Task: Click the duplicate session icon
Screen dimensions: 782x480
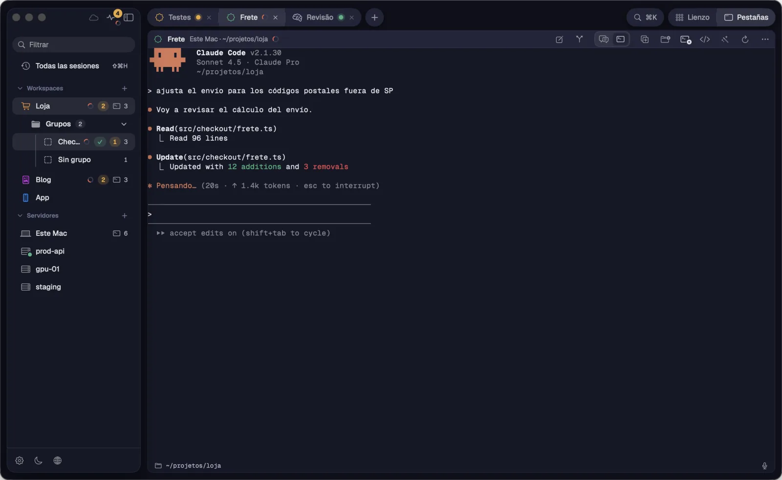Action: point(645,39)
